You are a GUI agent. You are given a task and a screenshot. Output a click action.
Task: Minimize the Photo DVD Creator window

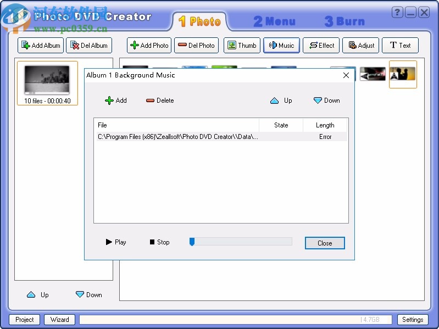coord(410,12)
